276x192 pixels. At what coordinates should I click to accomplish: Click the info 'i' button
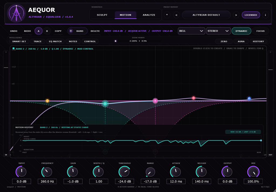265,15
